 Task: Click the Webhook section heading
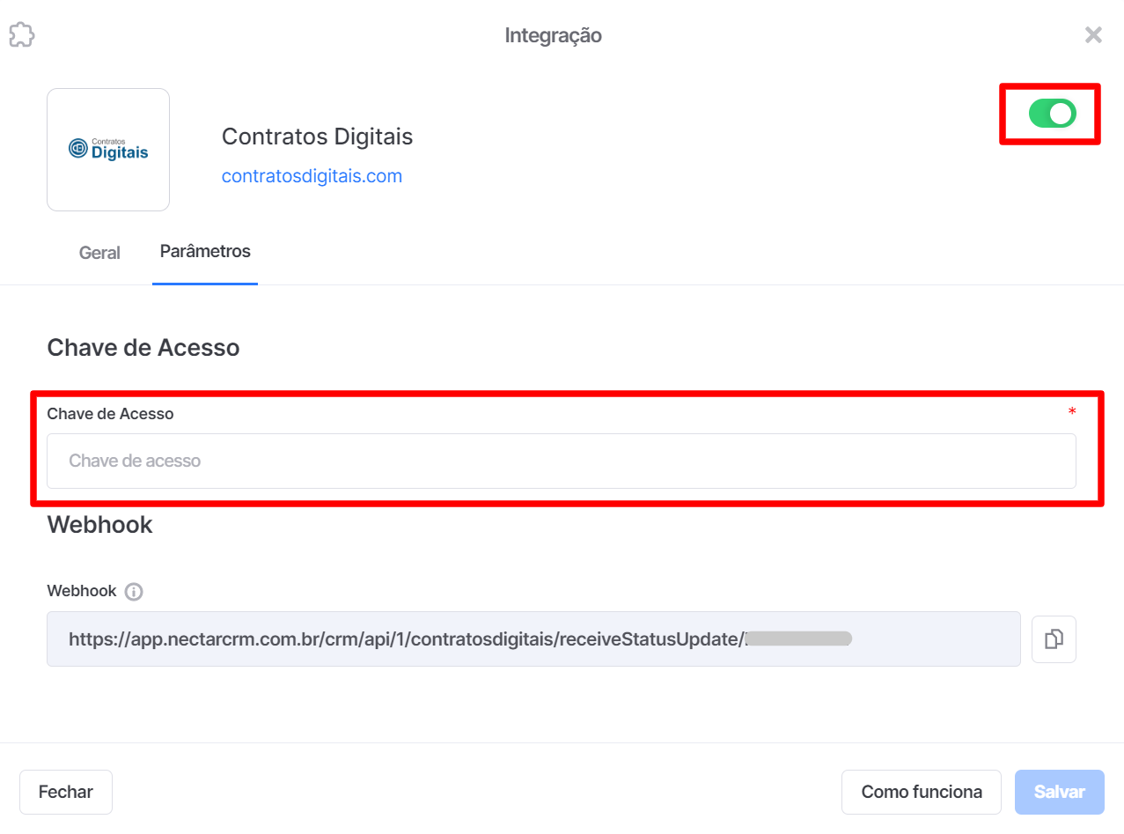(x=99, y=525)
